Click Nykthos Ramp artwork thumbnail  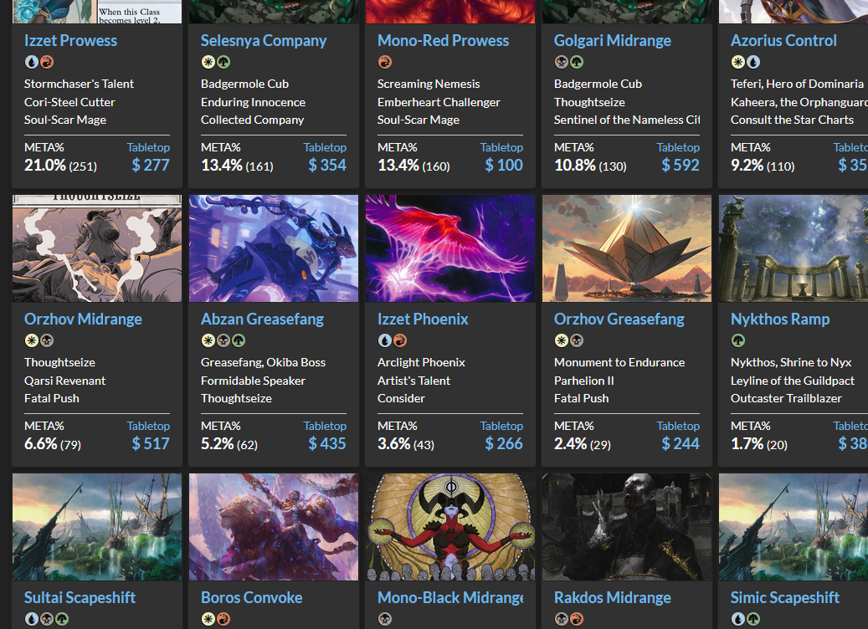794,248
